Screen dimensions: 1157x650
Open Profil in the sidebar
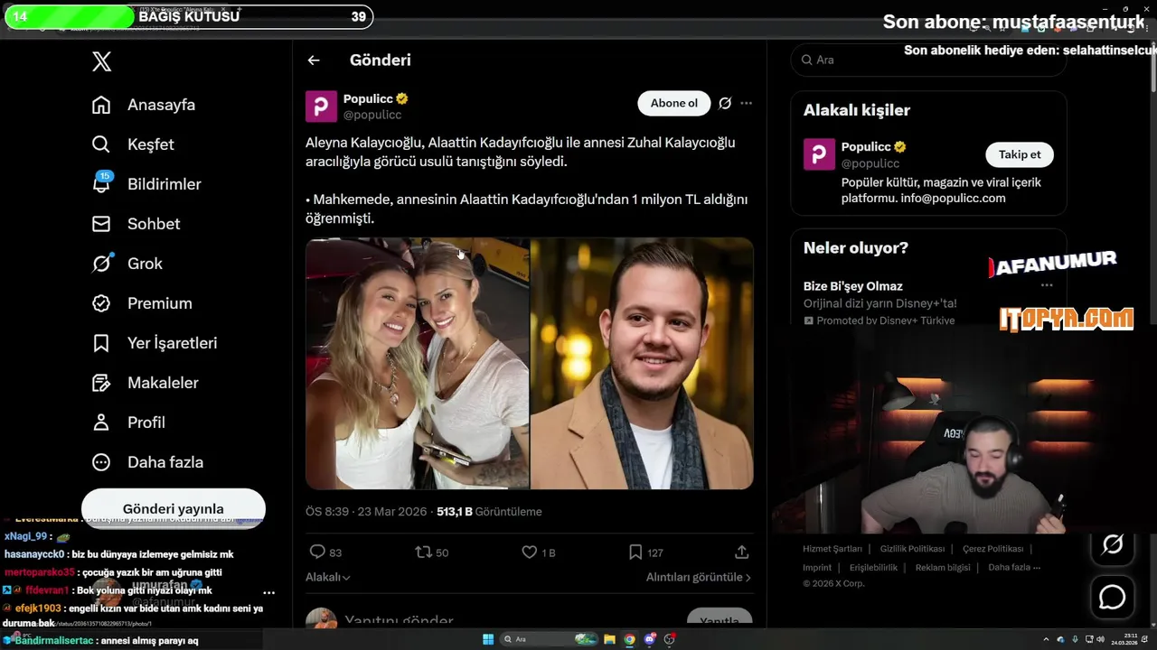point(128,422)
